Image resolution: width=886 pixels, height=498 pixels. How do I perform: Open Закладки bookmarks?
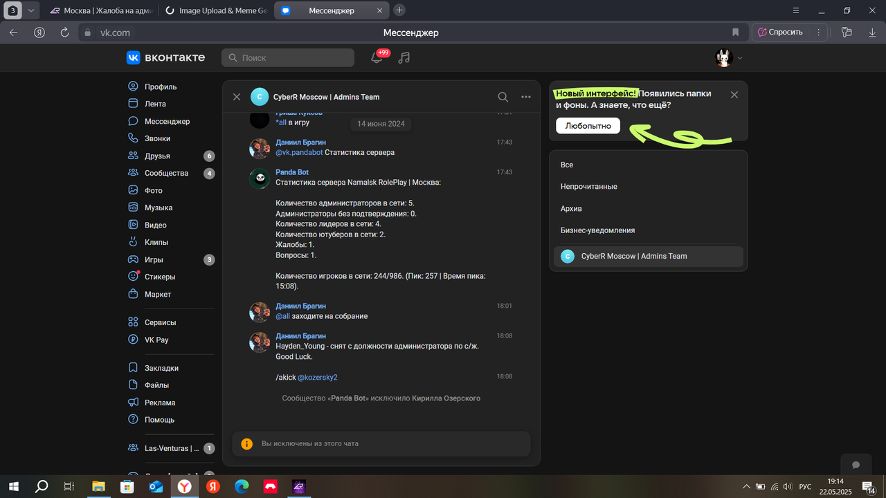click(x=161, y=368)
